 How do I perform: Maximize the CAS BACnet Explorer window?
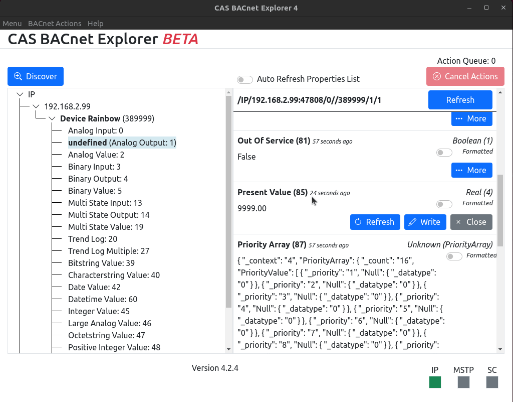486,8
